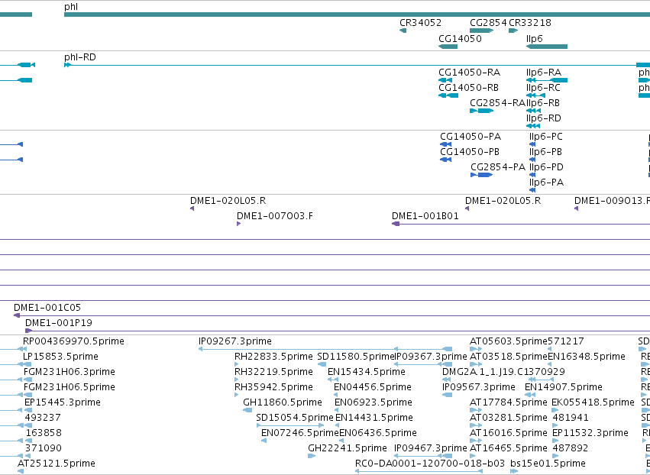Select the LP15853.5prime EST label
Screen dimensions: 650x475
click(60, 357)
